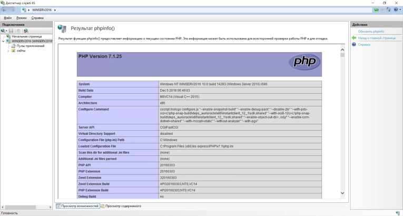
Task: Click the save connections floppy disk icon
Action: tap(11, 31)
